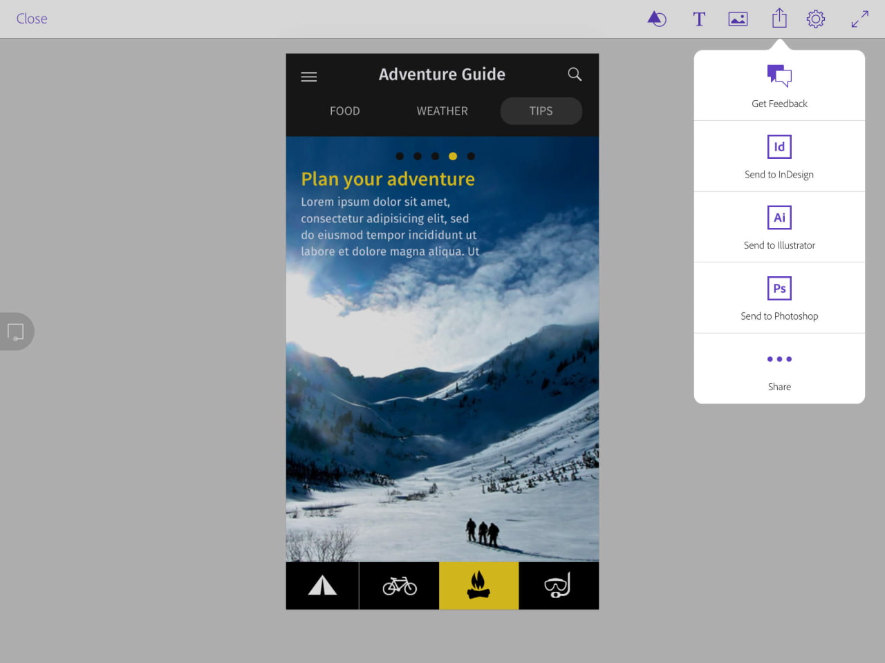Toggle the campfire category in bottom nav
Image resolution: width=885 pixels, height=663 pixels.
click(478, 585)
